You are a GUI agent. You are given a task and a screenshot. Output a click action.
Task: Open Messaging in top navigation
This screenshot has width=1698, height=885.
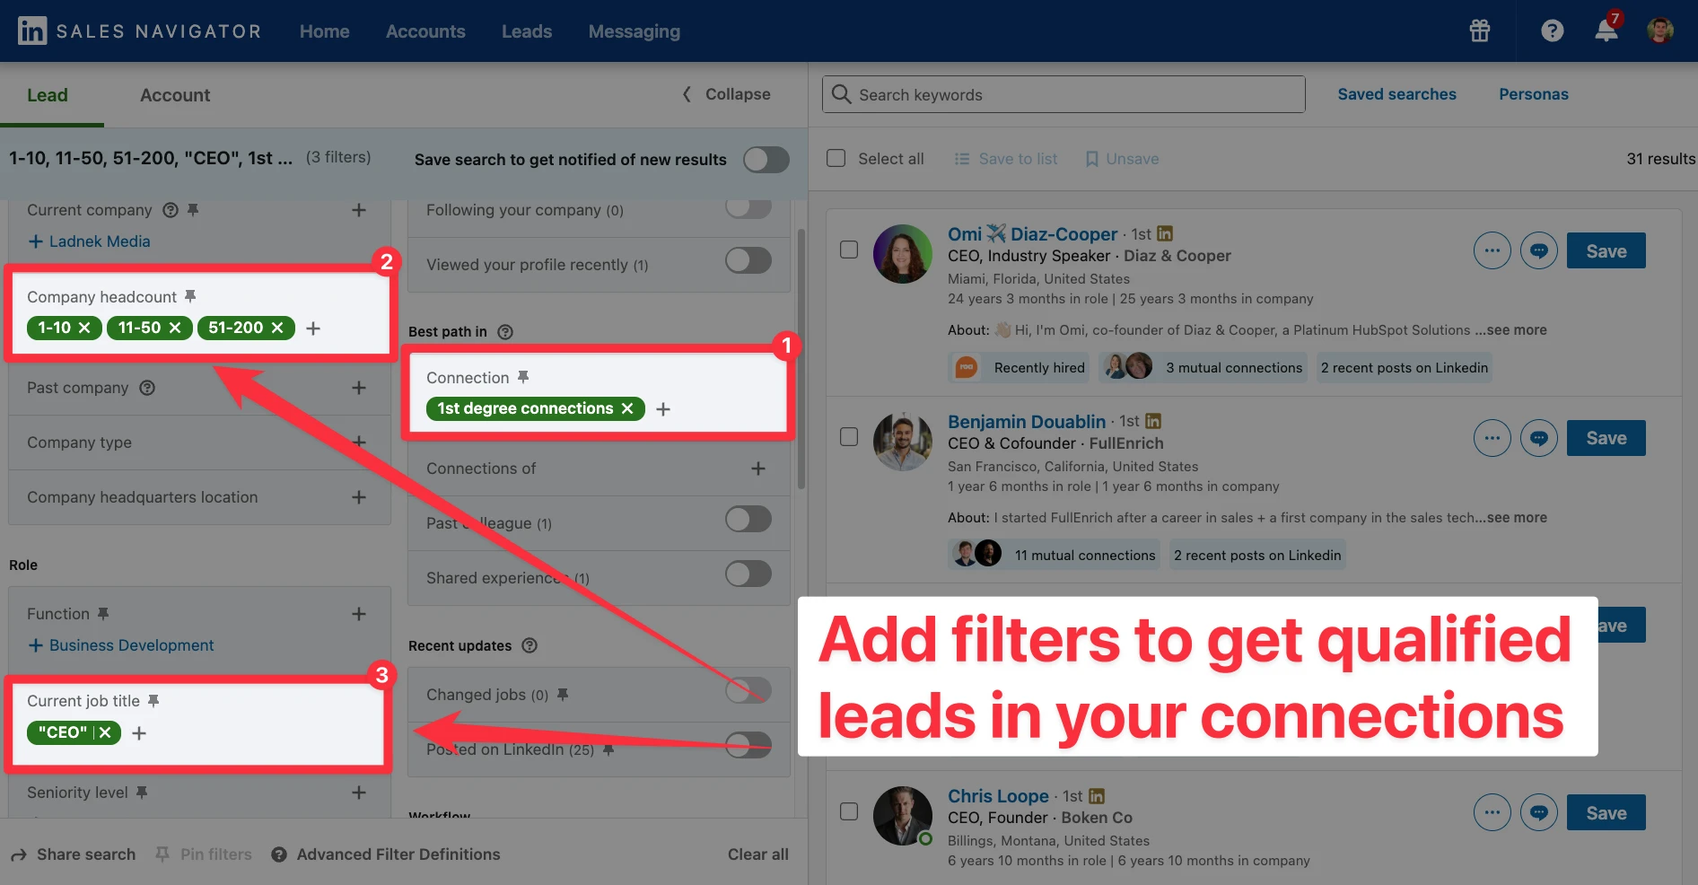coord(635,31)
